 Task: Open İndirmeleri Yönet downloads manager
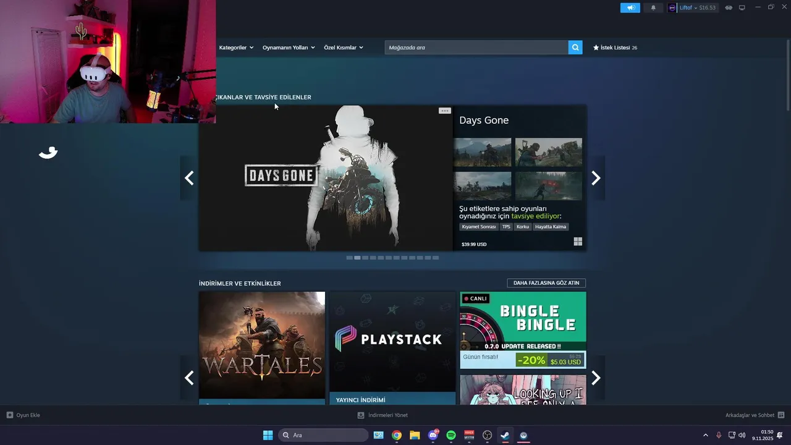click(x=383, y=415)
